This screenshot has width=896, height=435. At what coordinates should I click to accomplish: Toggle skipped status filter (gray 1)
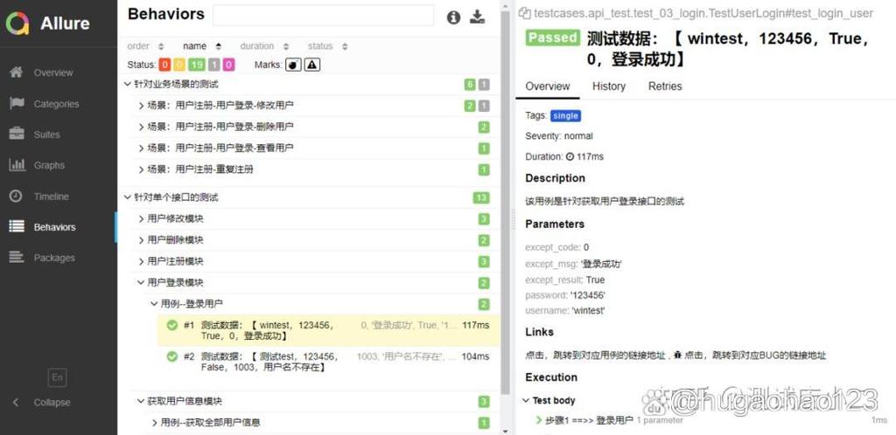(x=214, y=65)
